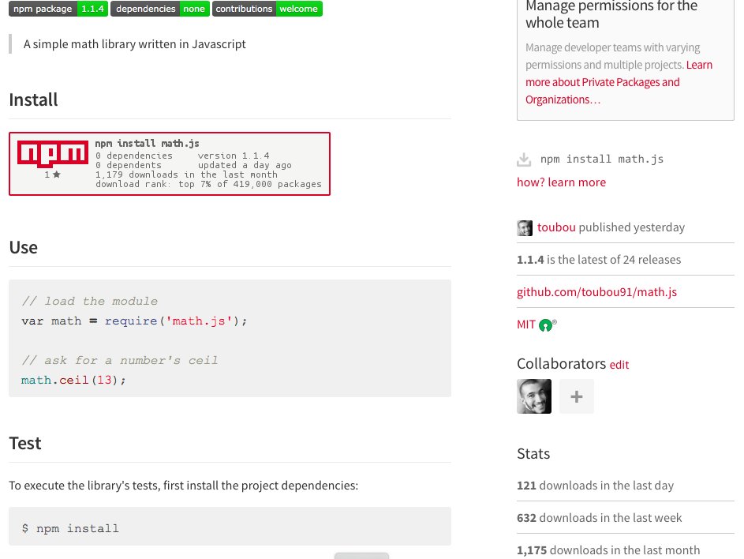Click the '121 downloads in the last day' stat
The width and height of the screenshot is (744, 559).
(x=596, y=486)
